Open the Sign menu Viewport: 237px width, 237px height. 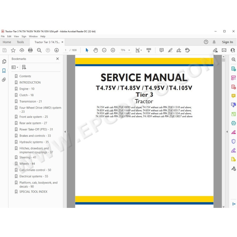click(x=24, y=36)
